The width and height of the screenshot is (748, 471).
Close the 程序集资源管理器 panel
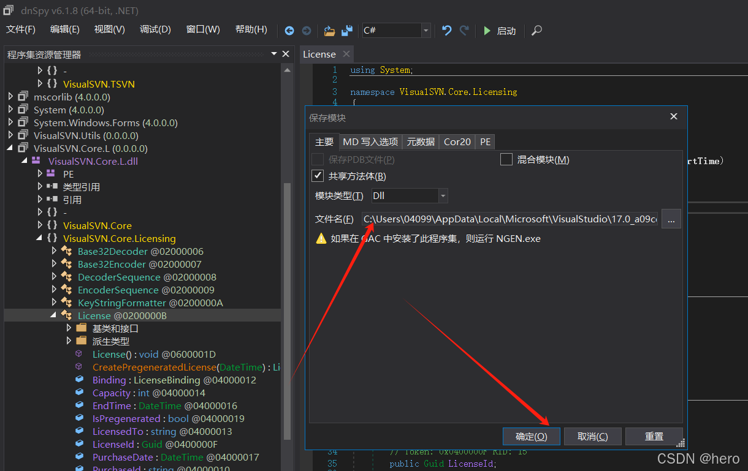[286, 54]
